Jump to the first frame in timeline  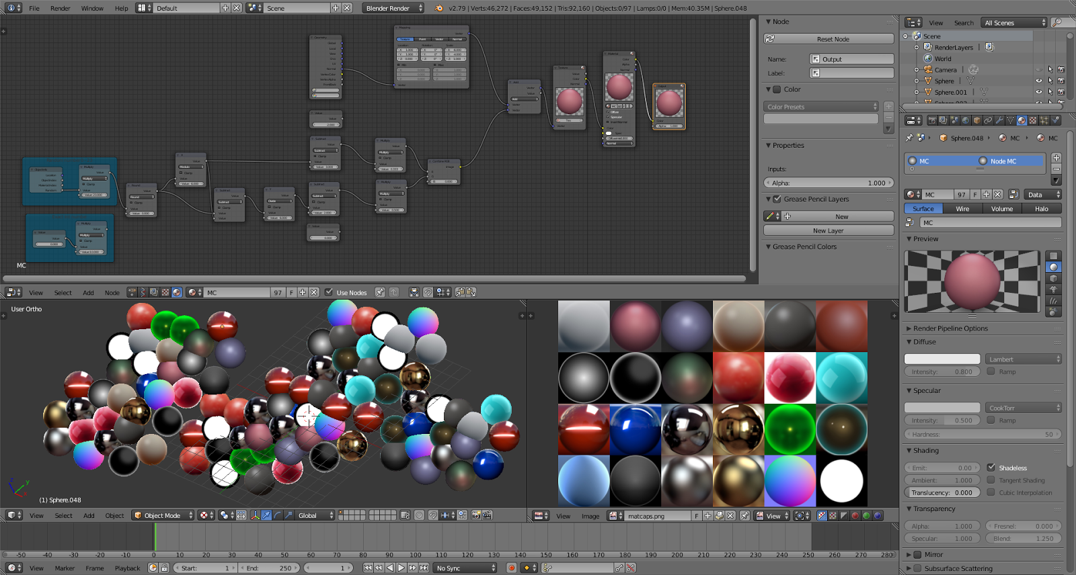[x=368, y=568]
